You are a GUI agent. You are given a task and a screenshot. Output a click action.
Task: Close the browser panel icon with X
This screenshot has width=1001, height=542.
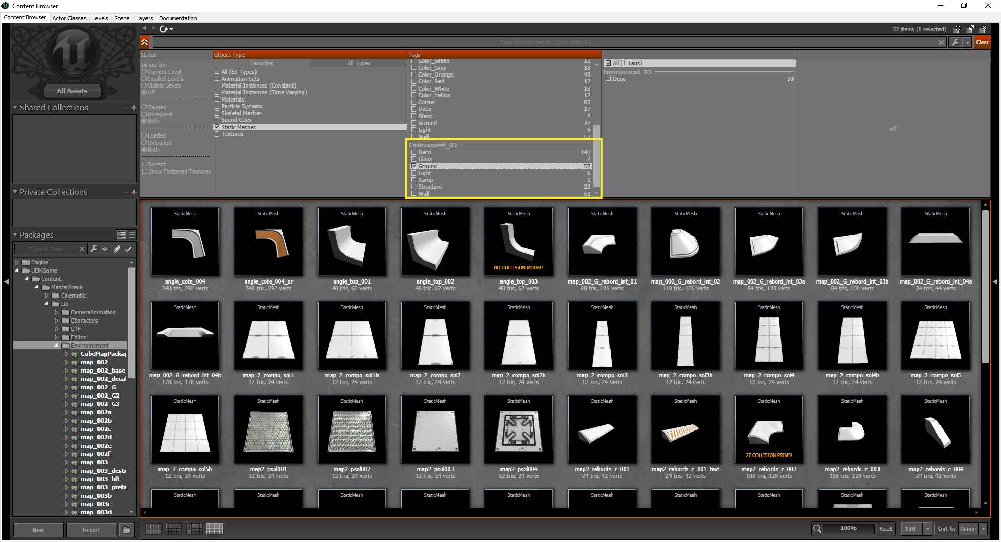pyautogui.click(x=982, y=30)
